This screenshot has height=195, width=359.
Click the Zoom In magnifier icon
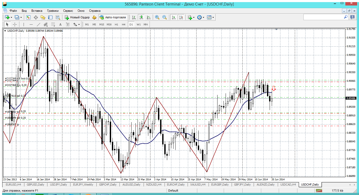(x=157, y=17)
